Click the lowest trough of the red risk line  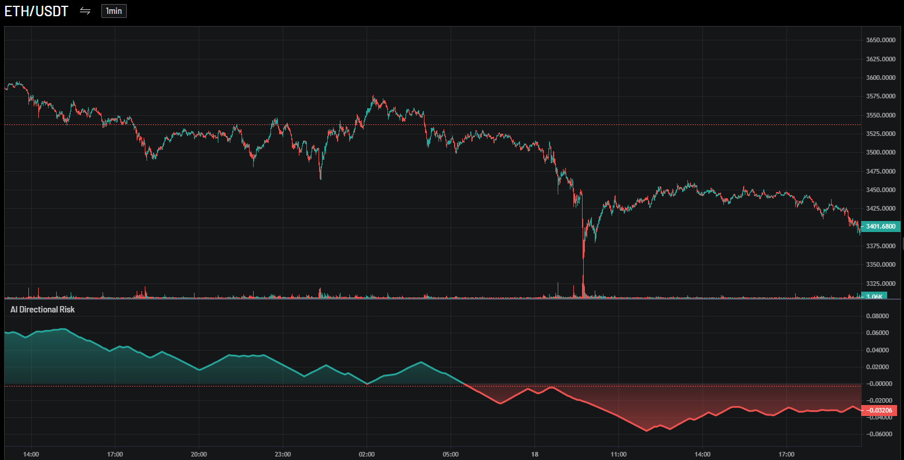[647, 430]
